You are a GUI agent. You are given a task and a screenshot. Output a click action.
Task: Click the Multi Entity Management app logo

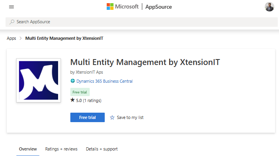[x=38, y=80]
